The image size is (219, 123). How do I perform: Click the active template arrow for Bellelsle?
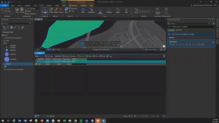[213, 42]
